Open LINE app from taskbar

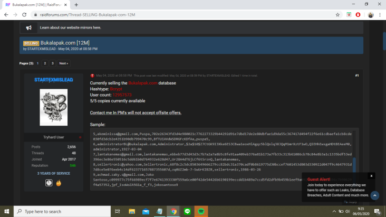click(187, 211)
